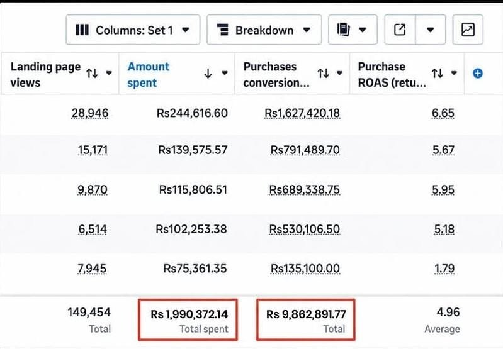Screen dimensions: 503x349
Task: Sort by Purchases conversion value arrows
Action: [x=324, y=74]
